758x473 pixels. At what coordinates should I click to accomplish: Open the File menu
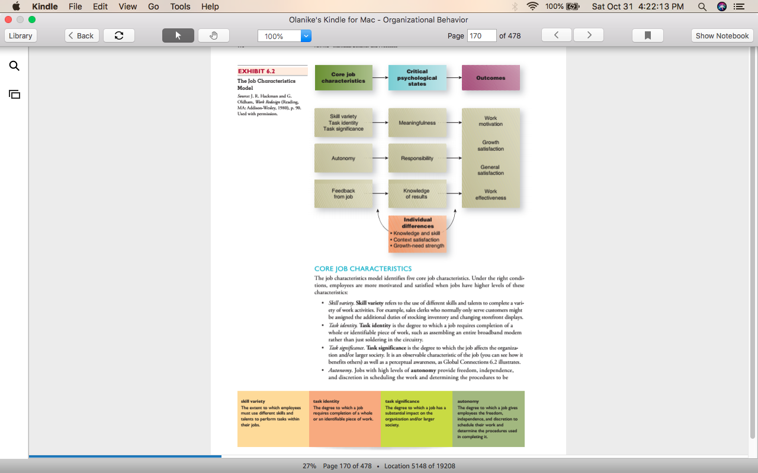click(75, 7)
